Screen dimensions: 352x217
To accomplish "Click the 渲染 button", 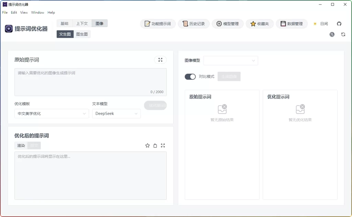I will pyautogui.click(x=21, y=145).
